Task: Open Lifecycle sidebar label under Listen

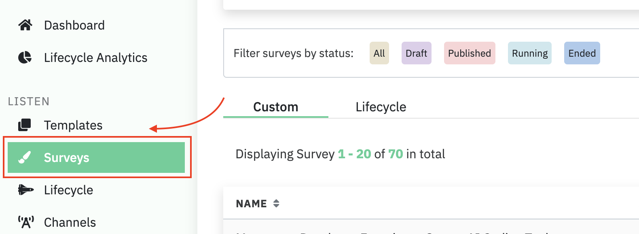Action: (x=68, y=190)
